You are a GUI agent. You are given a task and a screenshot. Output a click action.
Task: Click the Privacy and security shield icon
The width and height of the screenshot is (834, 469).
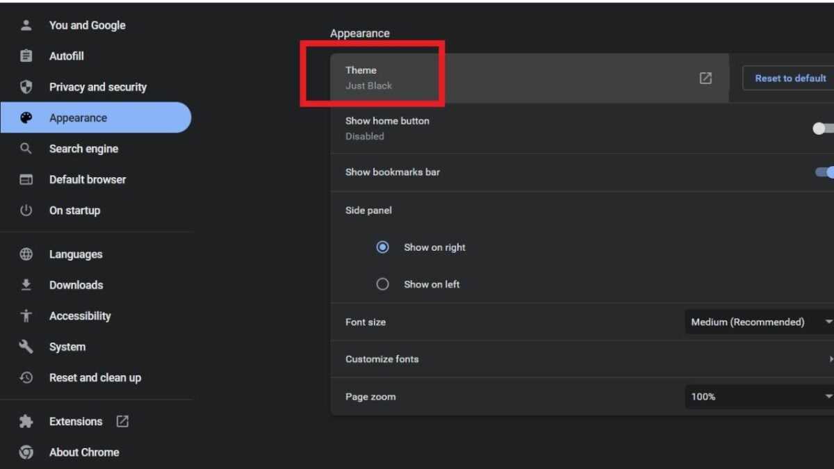click(26, 87)
